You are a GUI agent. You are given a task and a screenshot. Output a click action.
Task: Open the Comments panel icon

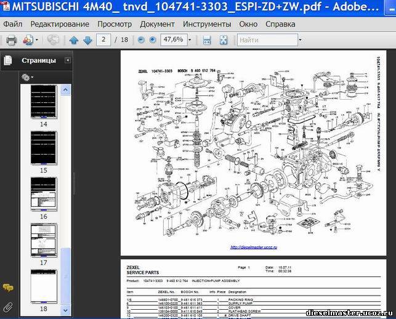8,288
